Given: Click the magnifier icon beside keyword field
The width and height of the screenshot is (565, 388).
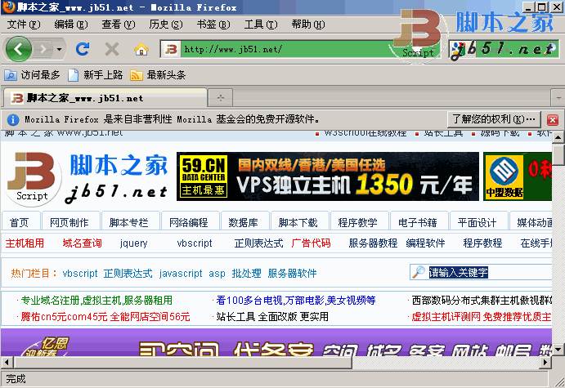Looking at the screenshot, I should [419, 272].
